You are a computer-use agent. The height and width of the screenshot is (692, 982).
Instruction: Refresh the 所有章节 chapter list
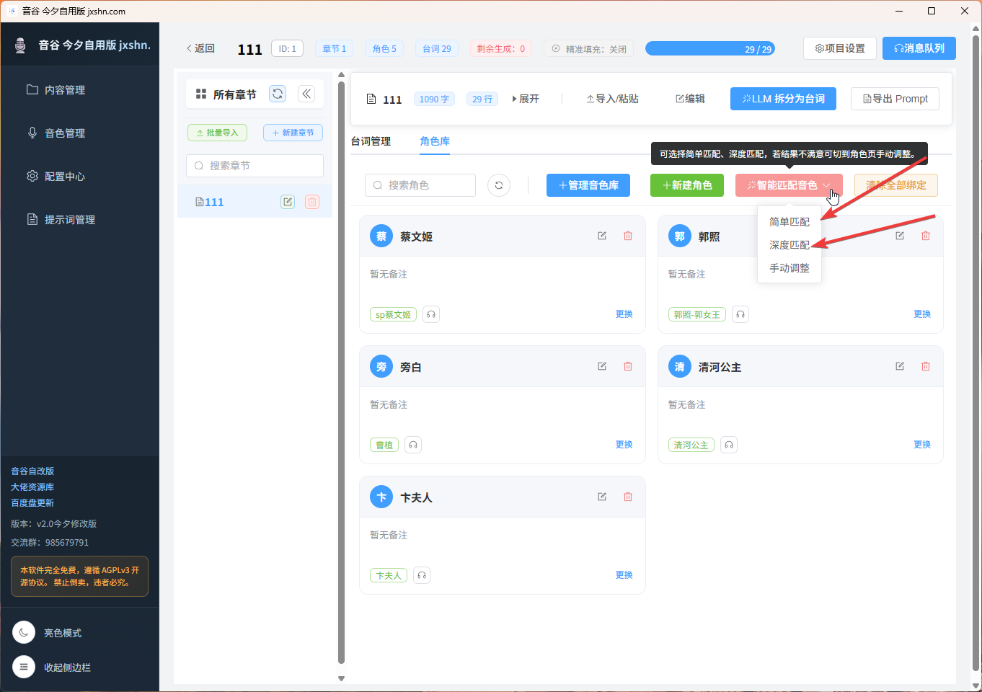click(x=278, y=94)
